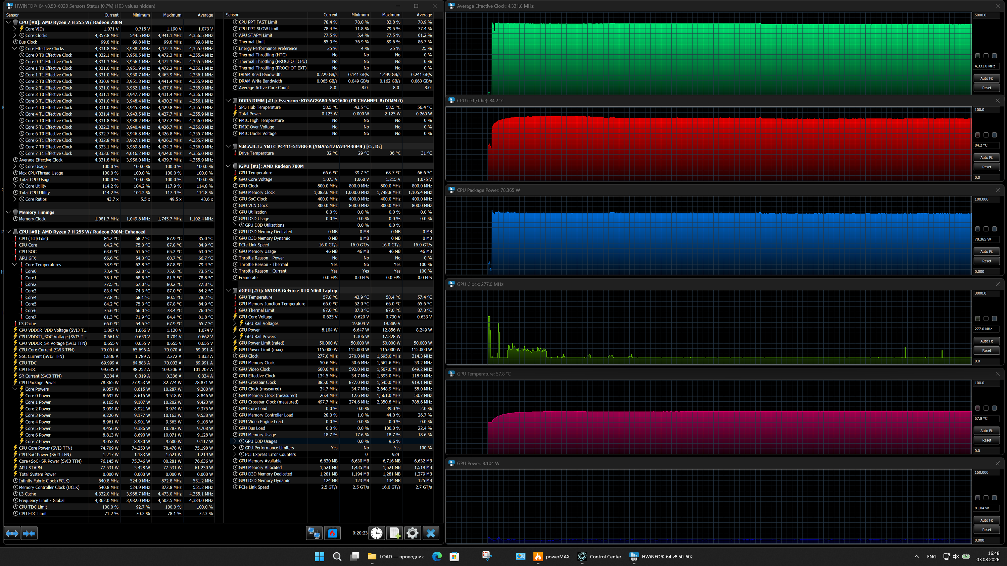Click Auto Fit on CPU Package Power graph
This screenshot has height=566, width=1007.
tap(986, 251)
